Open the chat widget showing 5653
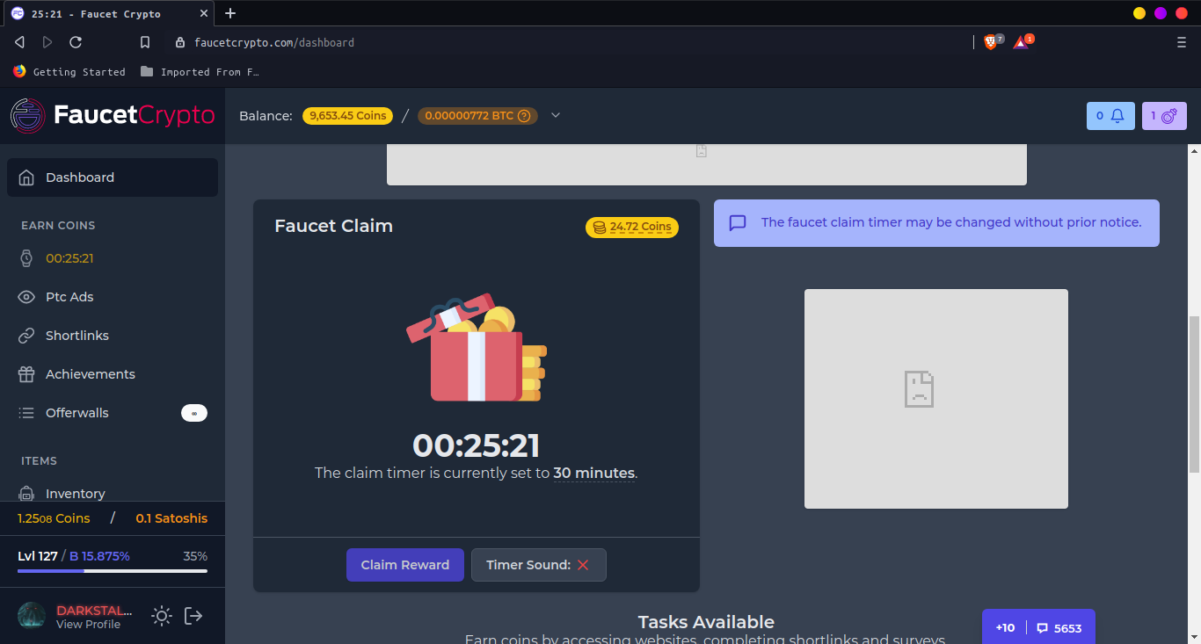The image size is (1201, 644). pyautogui.click(x=1038, y=627)
